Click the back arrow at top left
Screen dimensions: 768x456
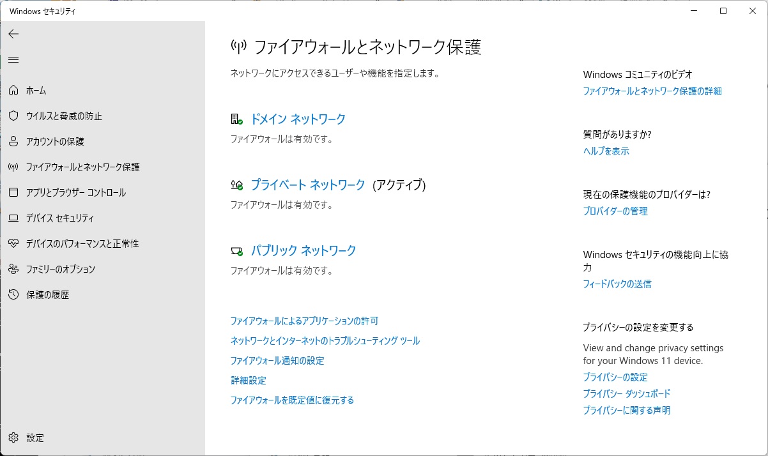(13, 34)
